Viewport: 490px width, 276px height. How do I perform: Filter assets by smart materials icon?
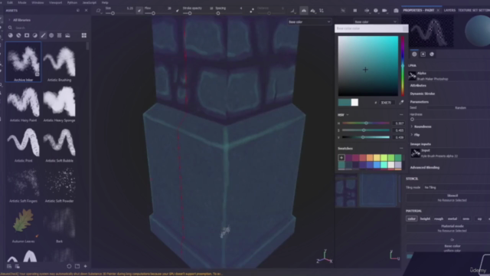(18, 35)
